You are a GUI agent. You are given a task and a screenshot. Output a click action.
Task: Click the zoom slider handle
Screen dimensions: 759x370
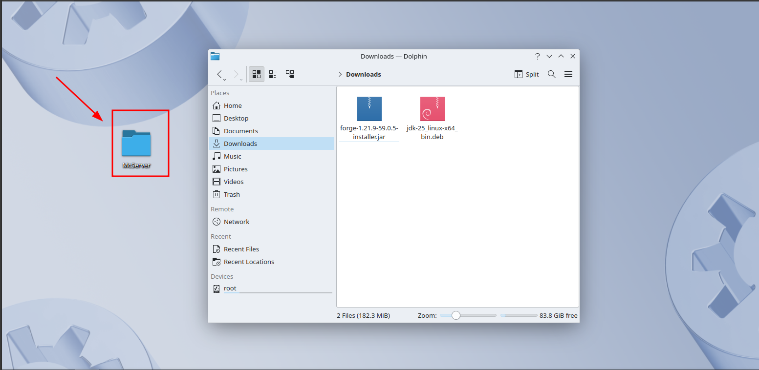click(x=456, y=315)
